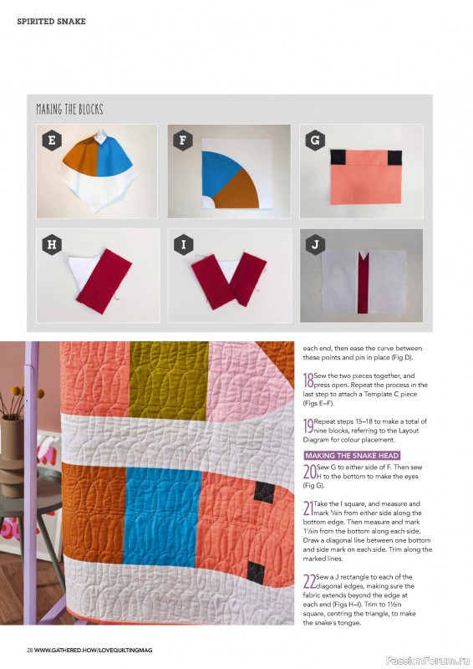Open the blue and brown fan block photo

[x=230, y=171]
